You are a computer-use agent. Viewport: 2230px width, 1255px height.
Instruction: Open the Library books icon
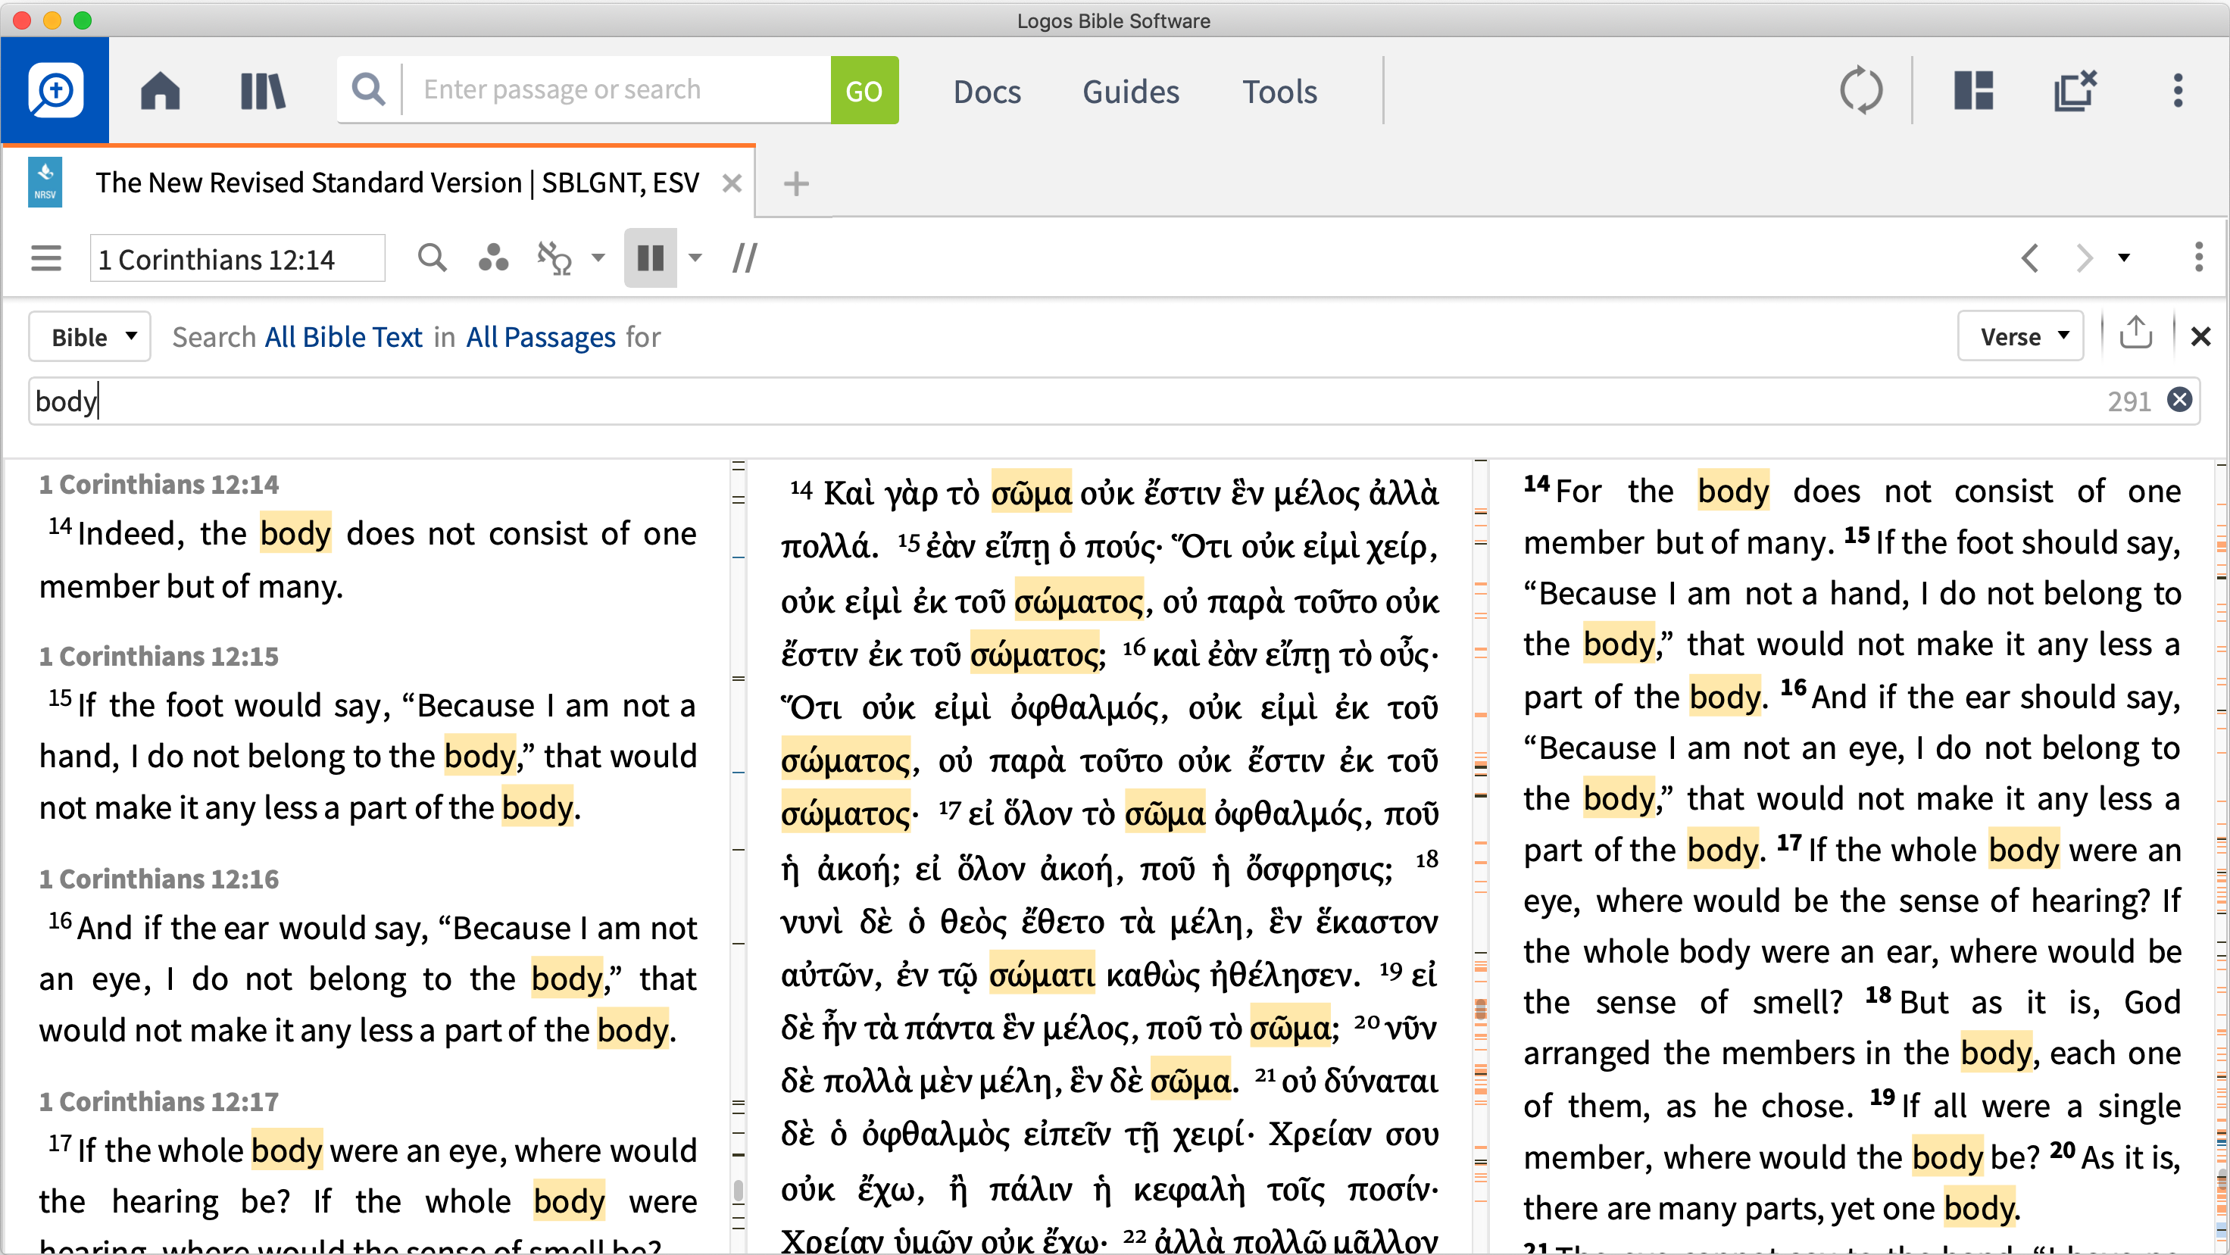coord(262,91)
